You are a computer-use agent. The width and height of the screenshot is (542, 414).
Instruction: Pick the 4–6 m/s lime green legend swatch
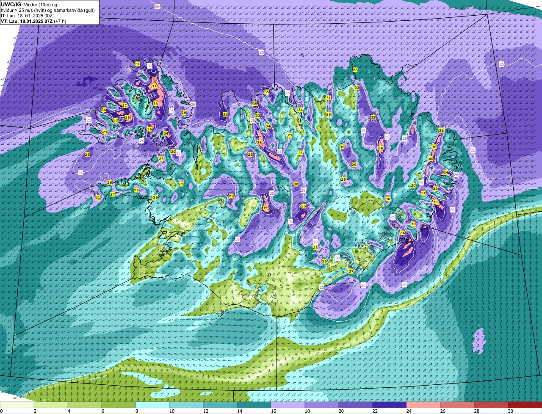(85, 405)
